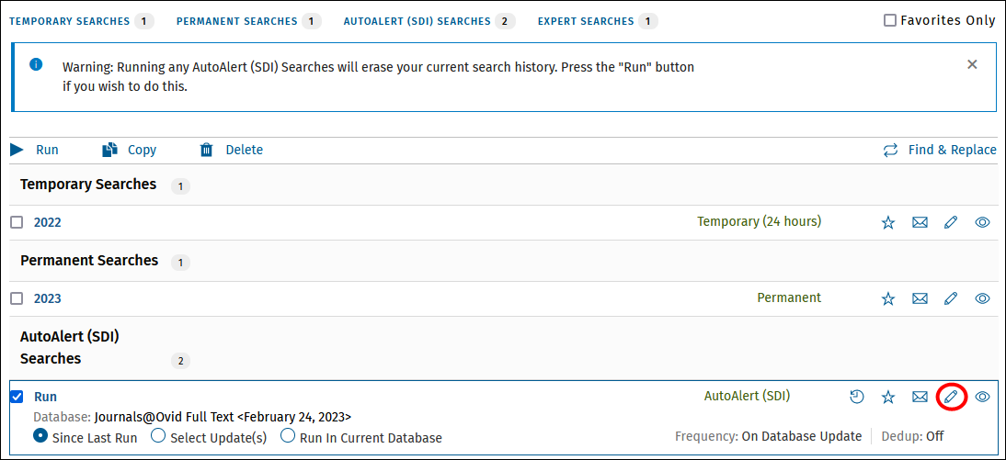Click the circled pencil icon on AutoAlert row
The width and height of the screenshot is (1006, 460).
pos(951,397)
